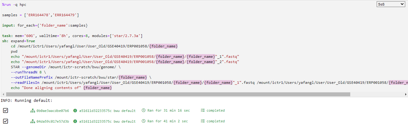408x126 pixels.
Task: Click workflow icon beside 04da59c017e57d3b
Action: [x=33, y=121]
